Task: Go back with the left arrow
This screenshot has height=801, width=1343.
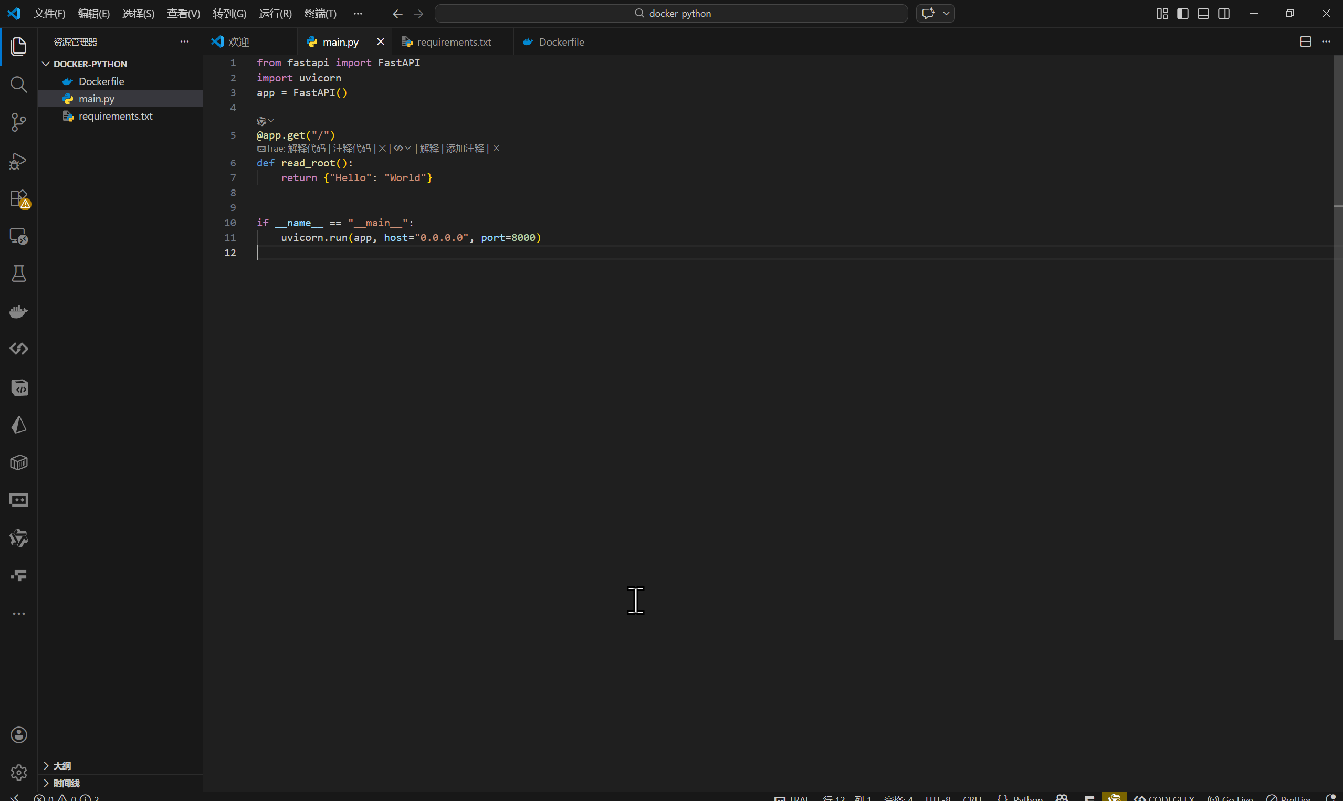Action: [x=398, y=14]
